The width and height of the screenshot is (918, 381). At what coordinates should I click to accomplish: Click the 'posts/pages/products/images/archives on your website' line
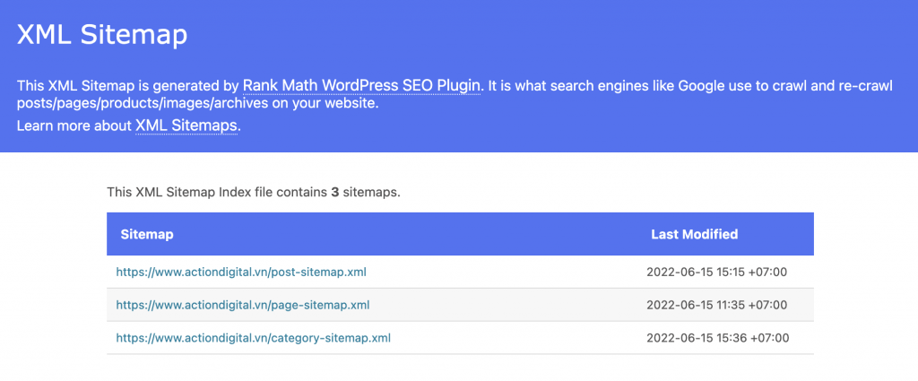198,105
